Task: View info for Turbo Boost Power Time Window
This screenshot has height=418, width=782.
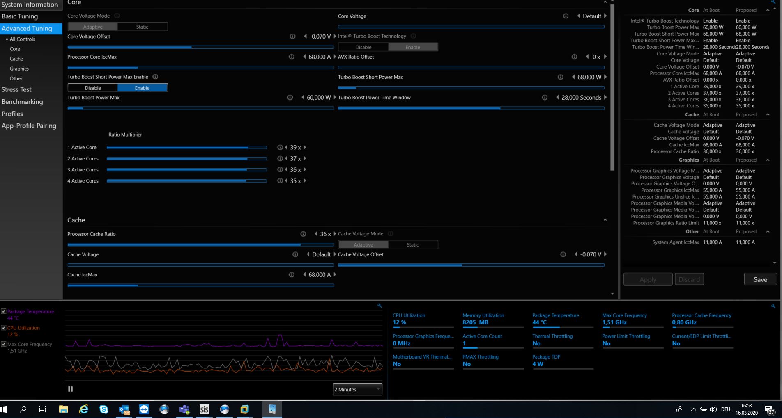Action: (545, 98)
